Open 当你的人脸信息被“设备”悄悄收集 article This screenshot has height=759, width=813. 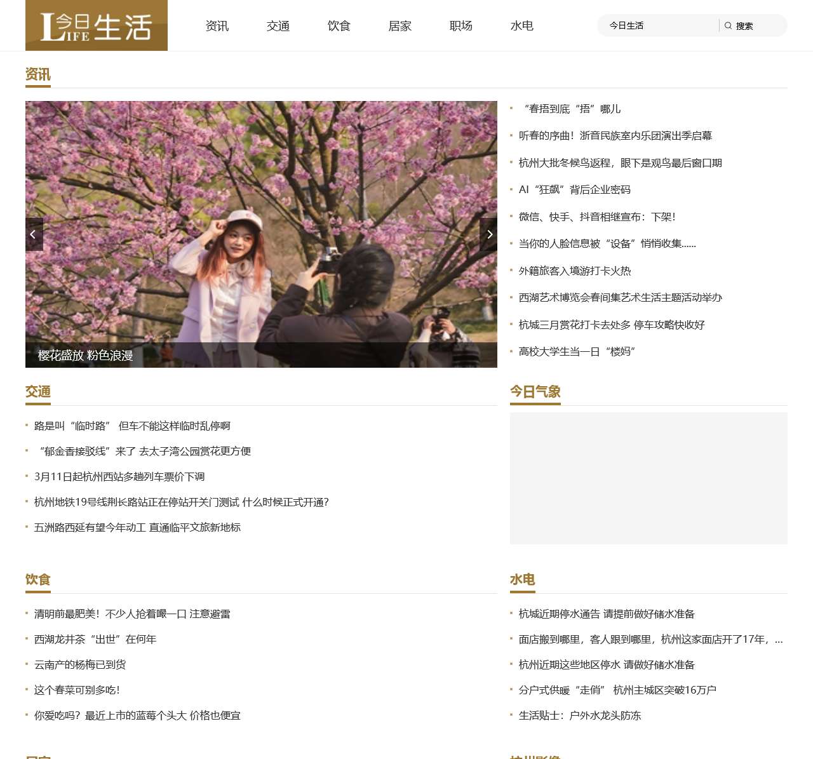[x=607, y=244]
